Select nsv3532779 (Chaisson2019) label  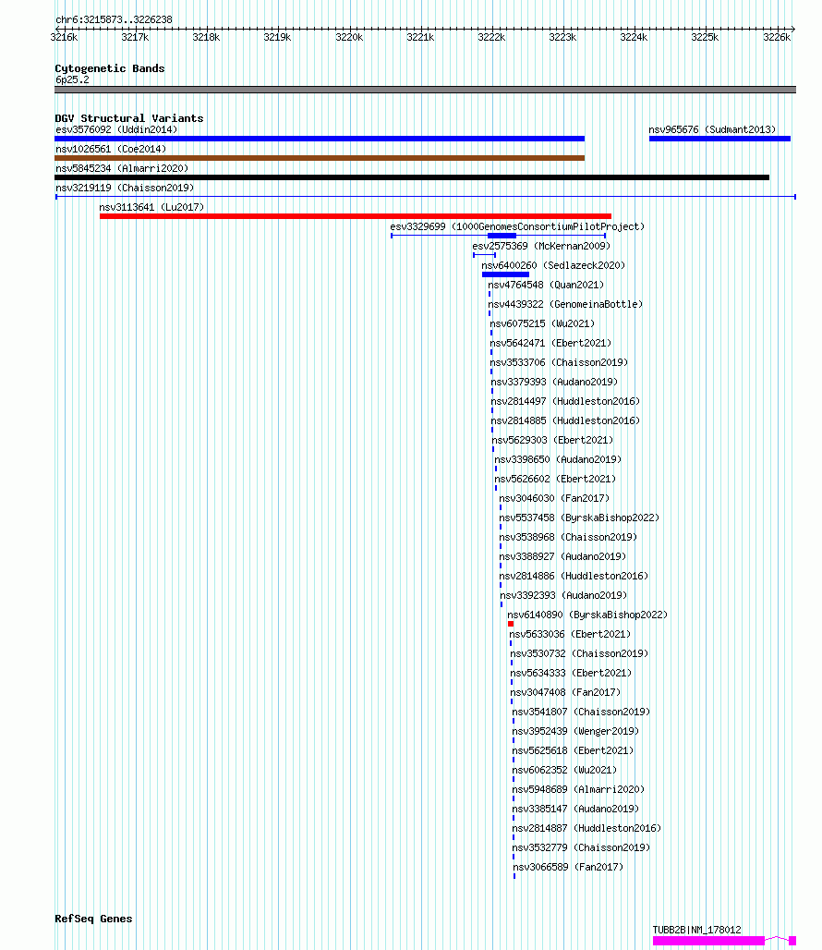pos(581,847)
